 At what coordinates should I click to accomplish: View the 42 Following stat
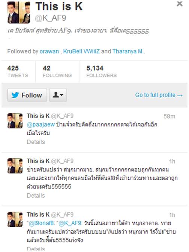click(57, 71)
